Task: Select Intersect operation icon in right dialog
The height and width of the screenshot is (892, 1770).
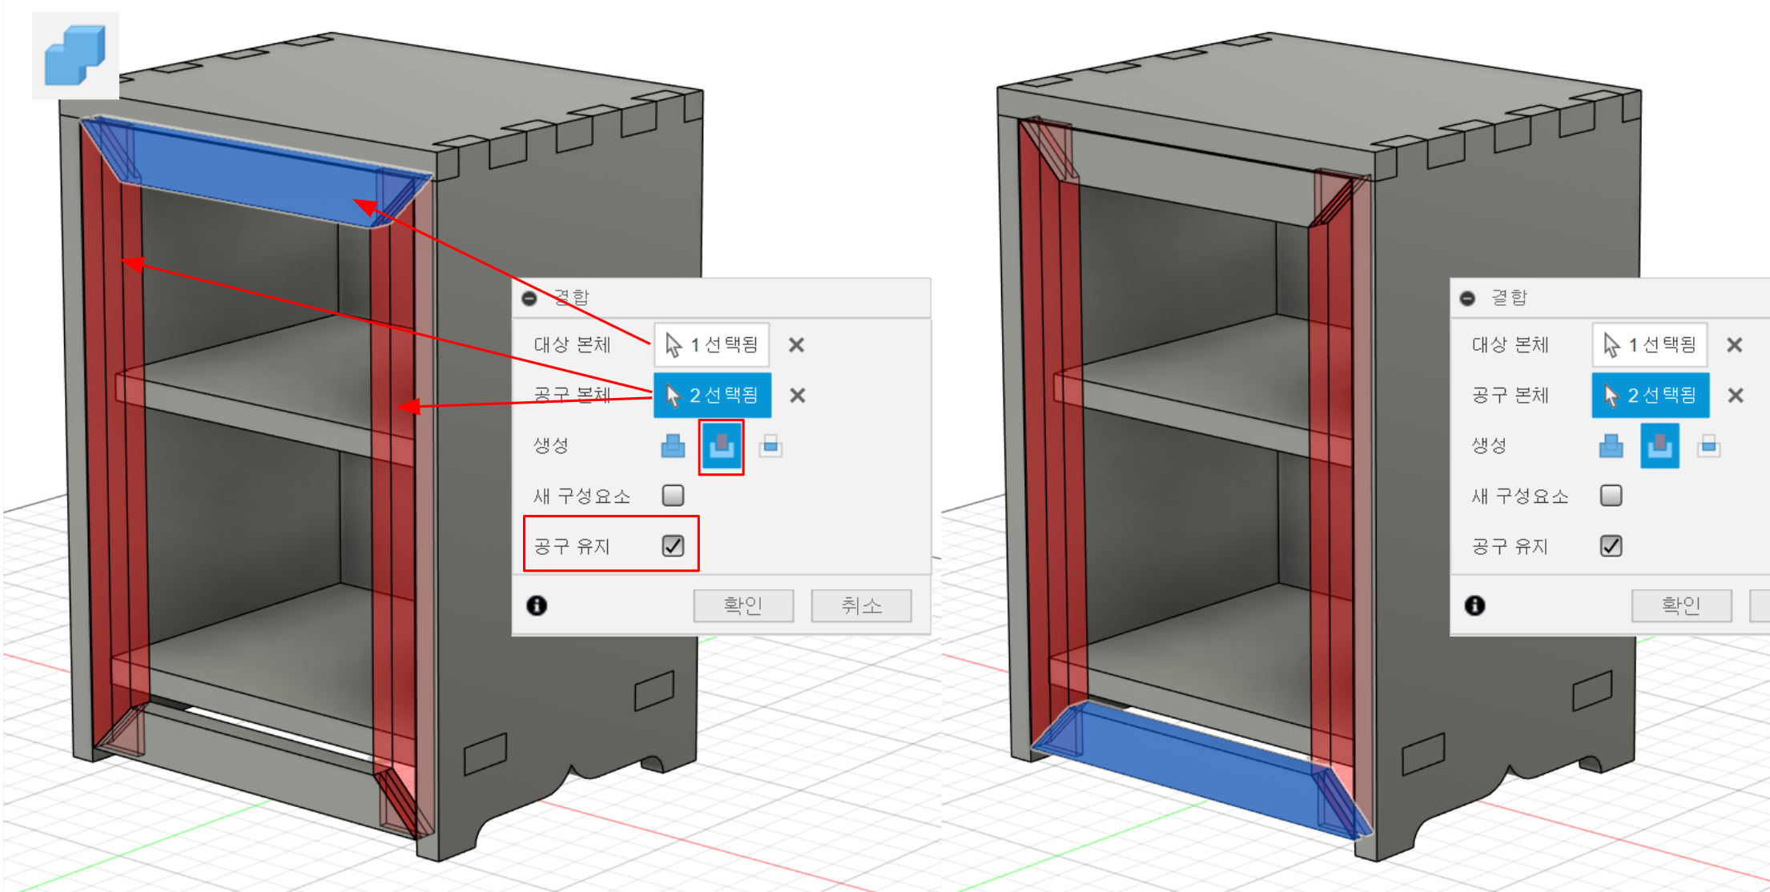Action: 1708,446
